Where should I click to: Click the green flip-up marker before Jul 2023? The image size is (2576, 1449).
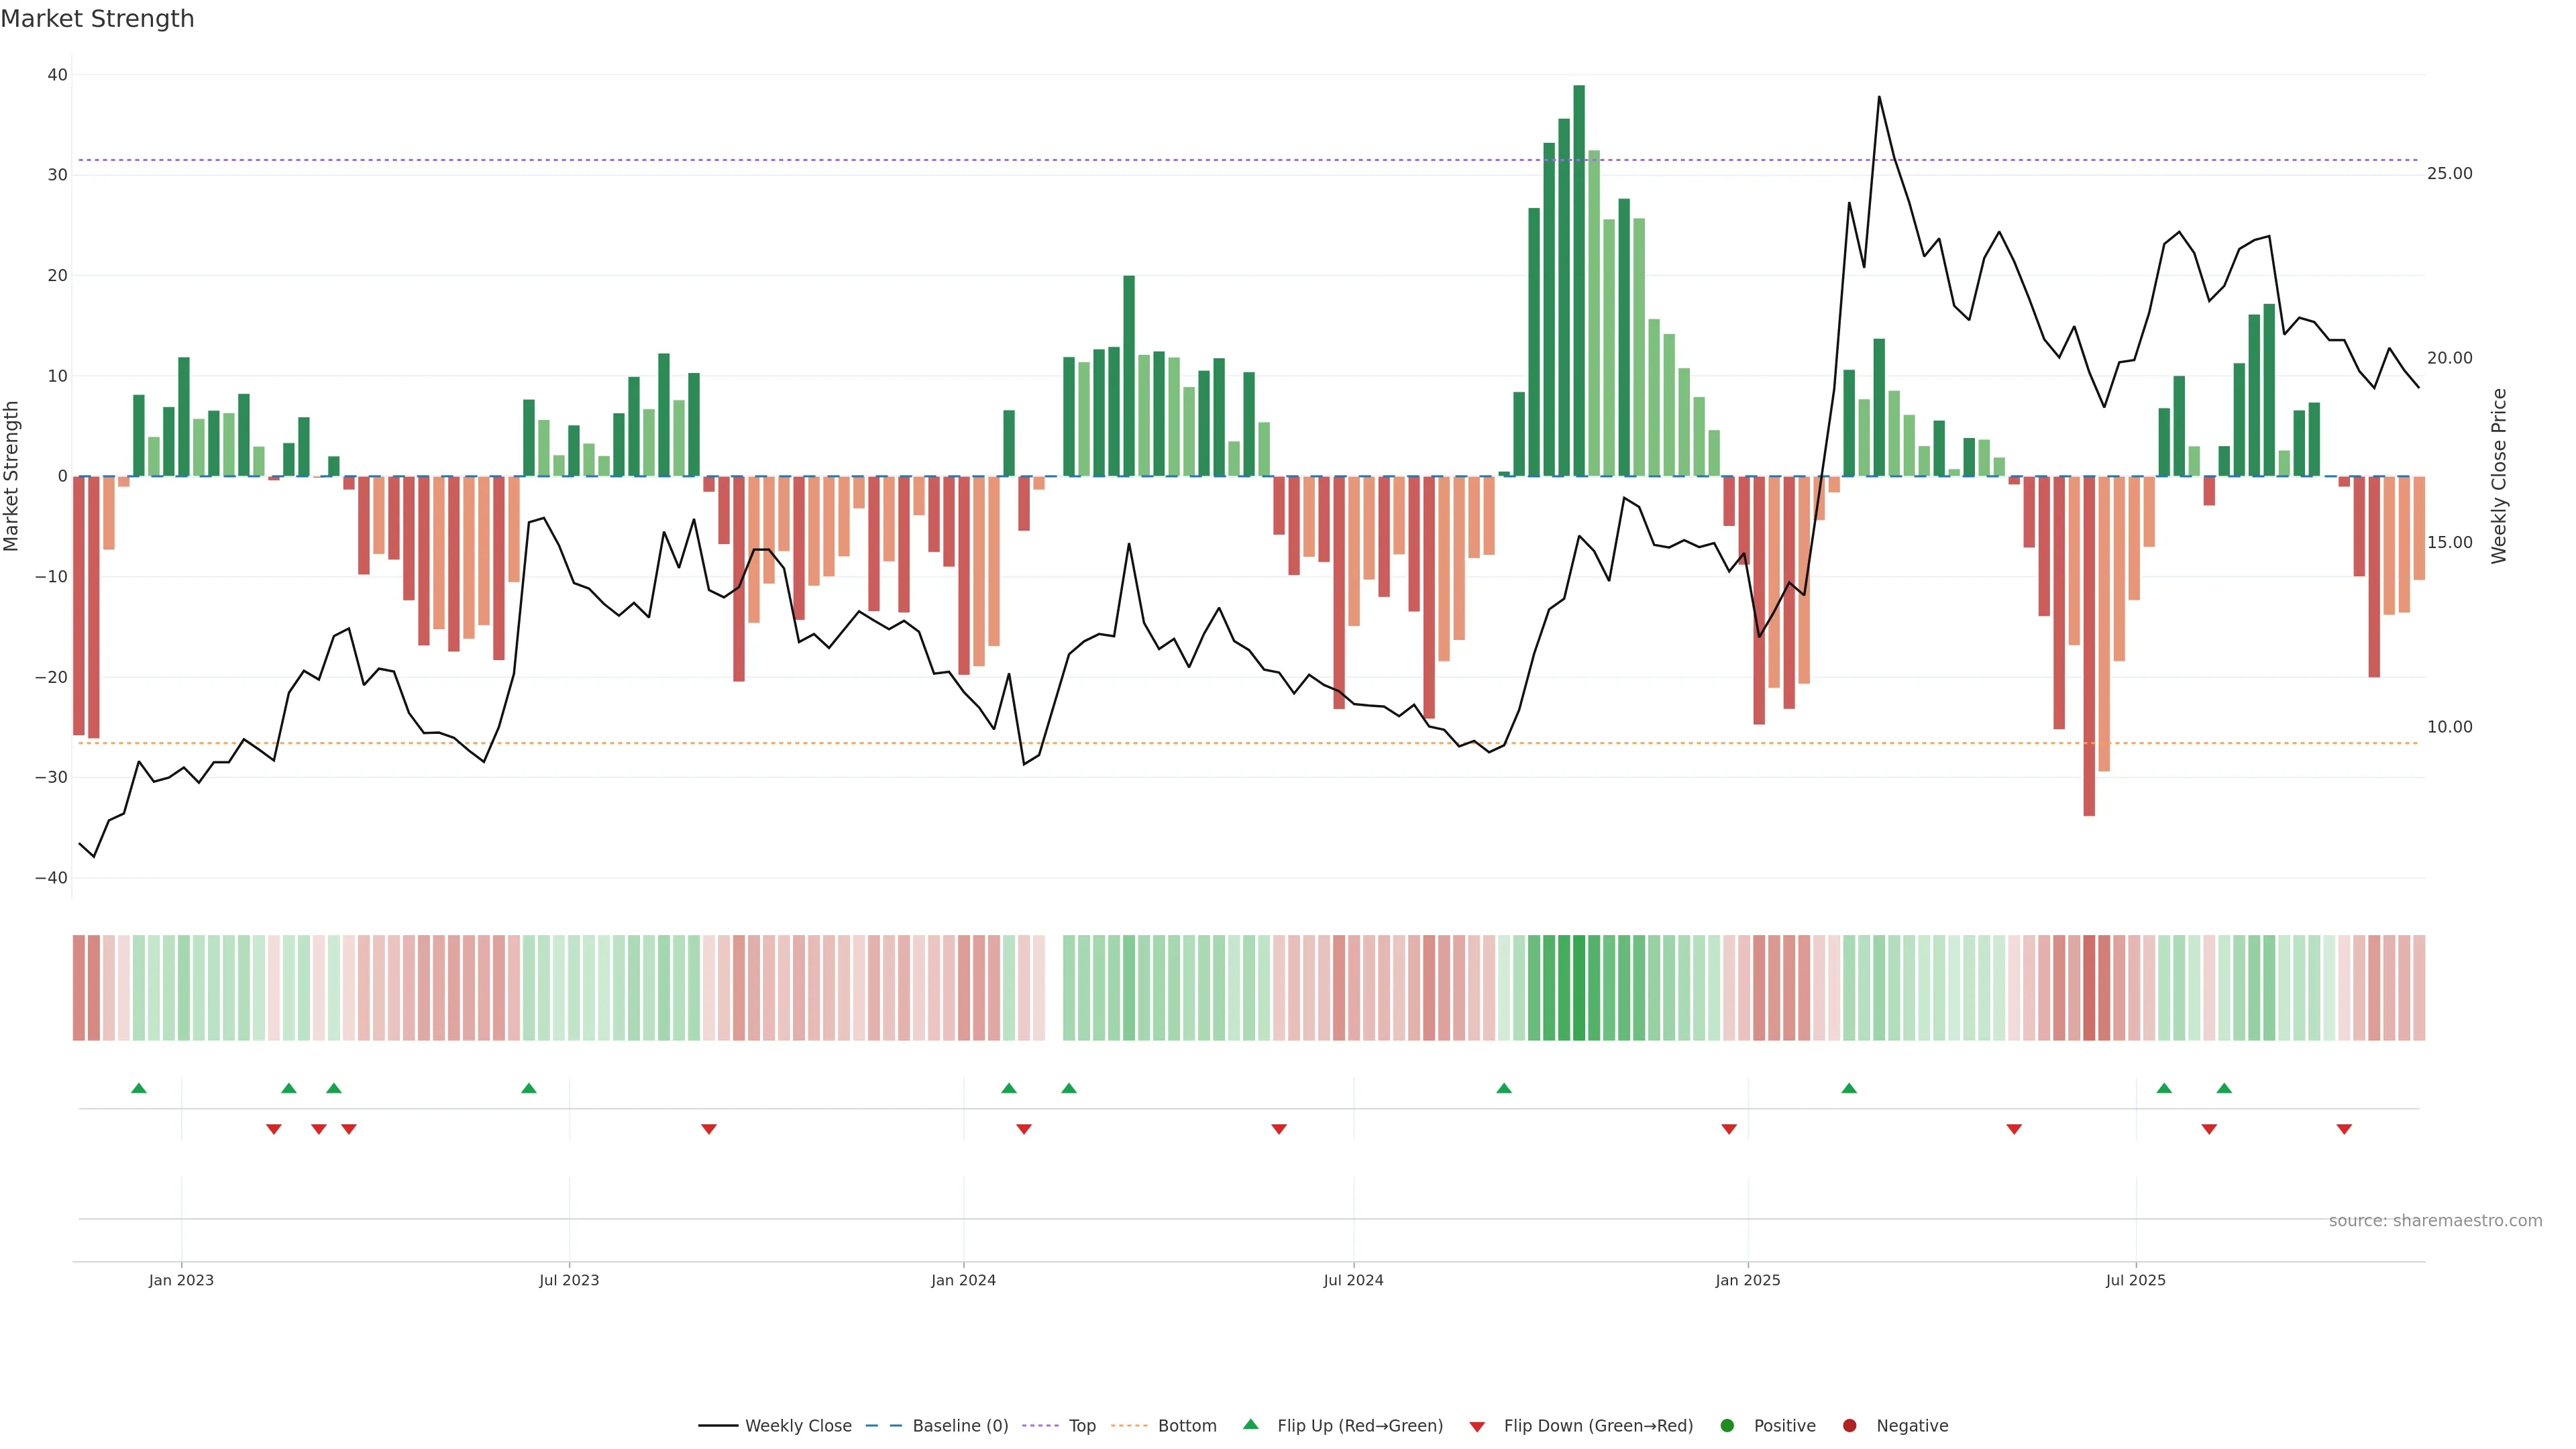pyautogui.click(x=529, y=1088)
